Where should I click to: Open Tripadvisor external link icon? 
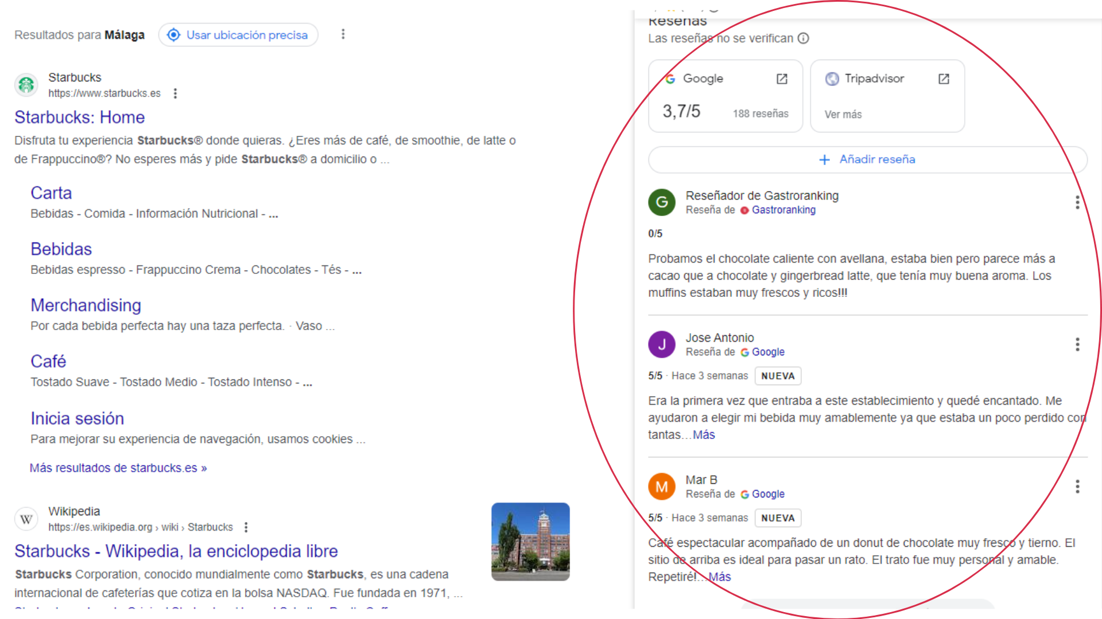[944, 79]
